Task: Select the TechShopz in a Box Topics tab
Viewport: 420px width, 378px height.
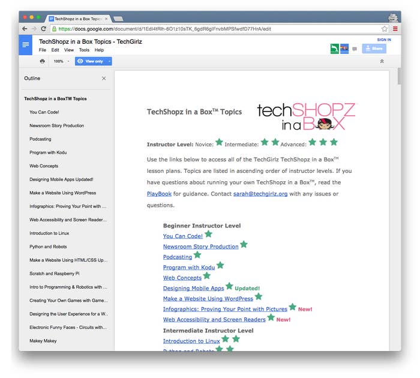Action: [x=77, y=19]
